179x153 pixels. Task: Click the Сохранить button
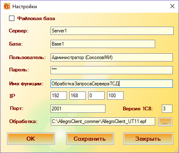click(90, 139)
